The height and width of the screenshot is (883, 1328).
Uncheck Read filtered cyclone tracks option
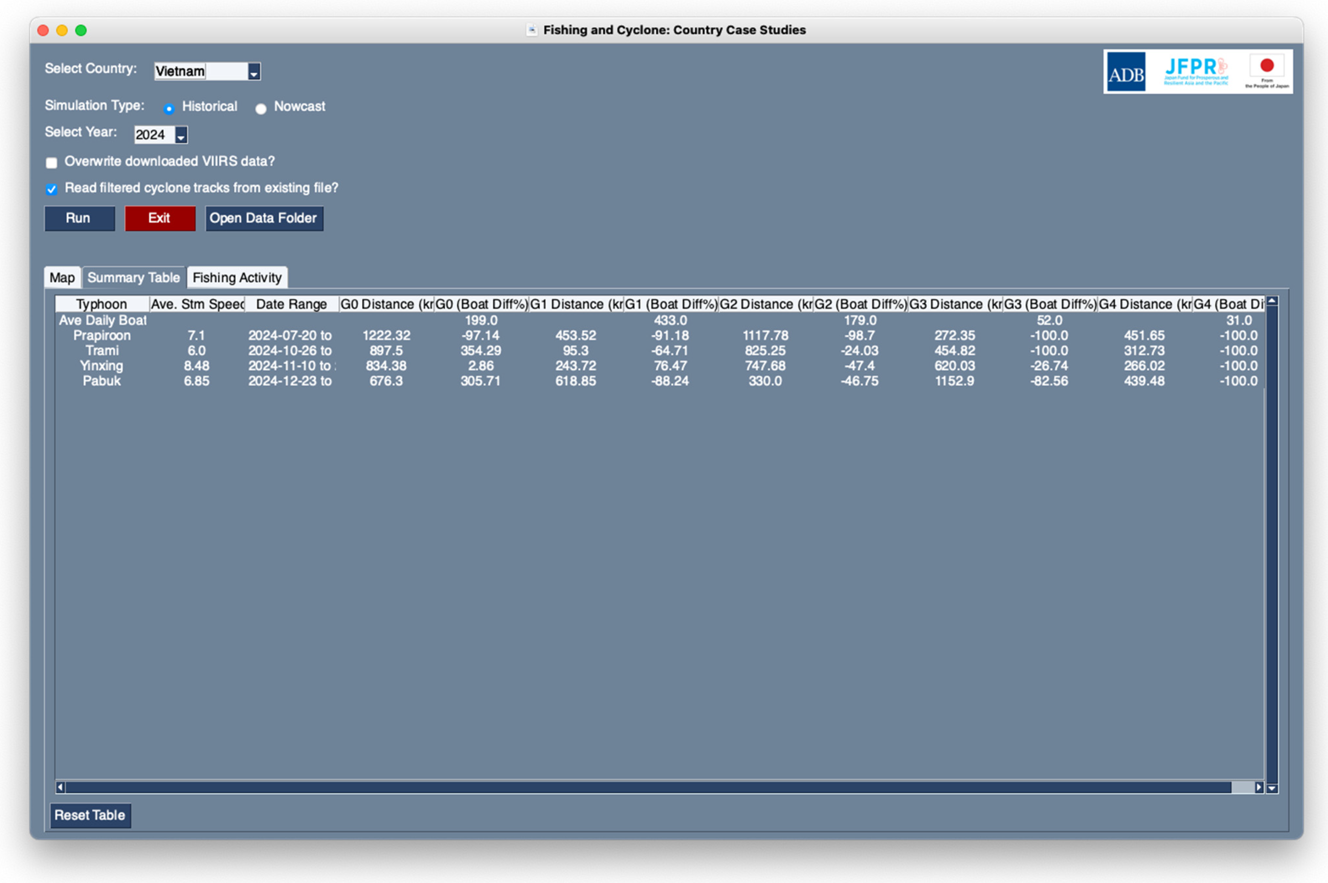point(51,189)
